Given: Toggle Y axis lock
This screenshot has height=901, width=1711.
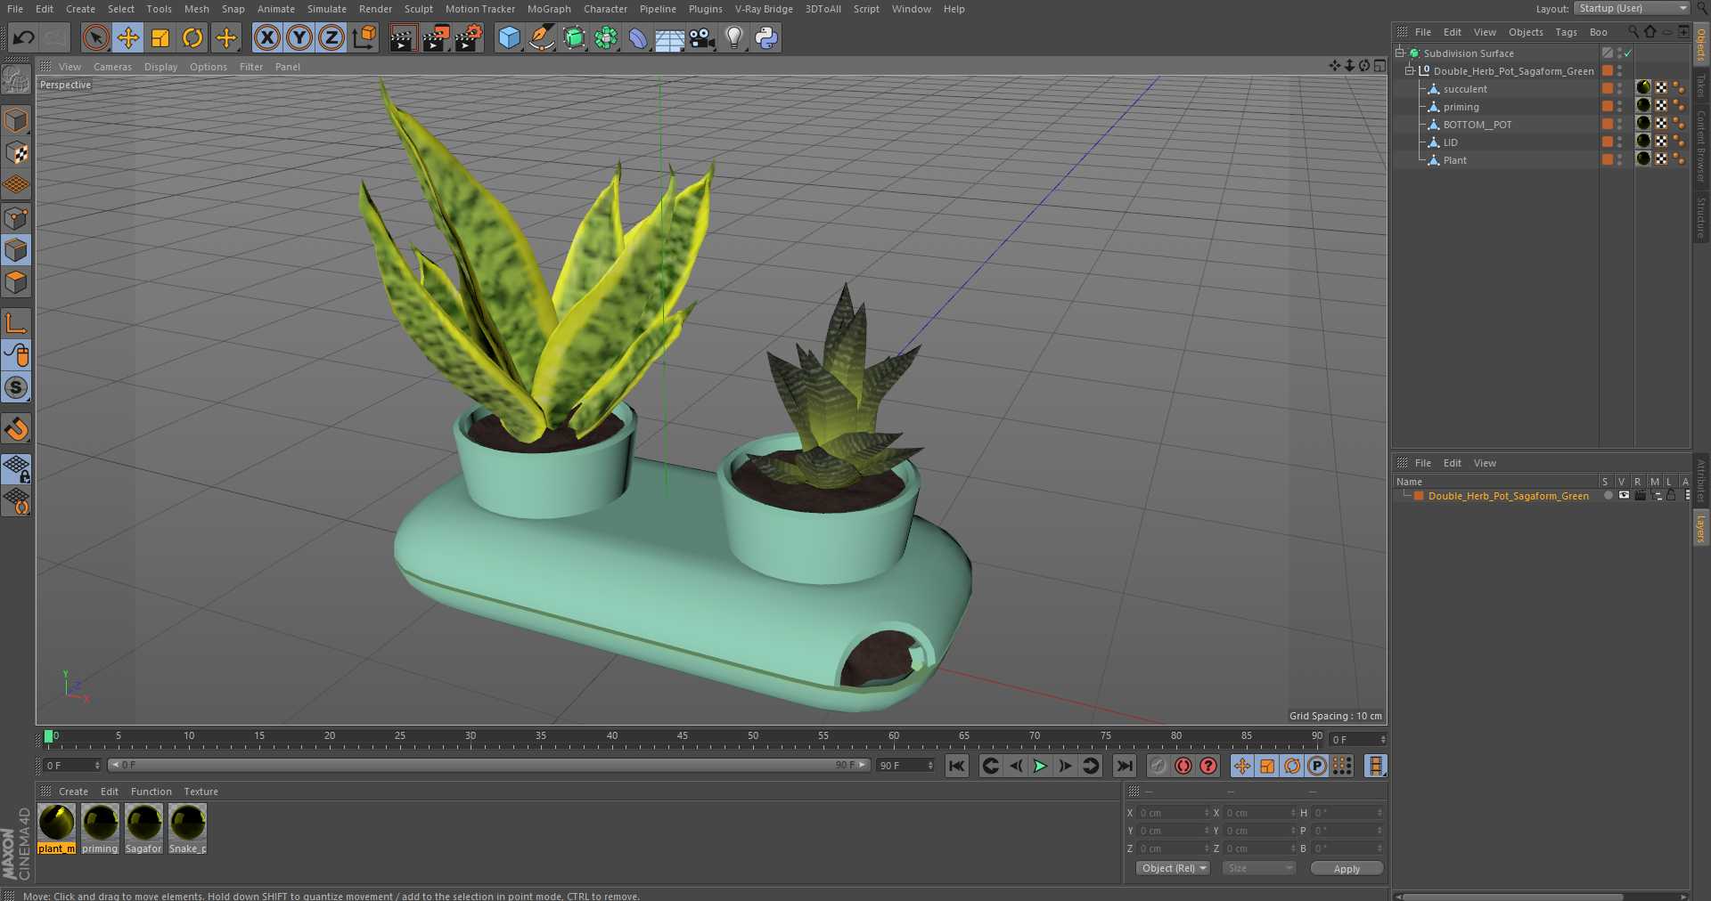Looking at the screenshot, I should click(x=299, y=37).
